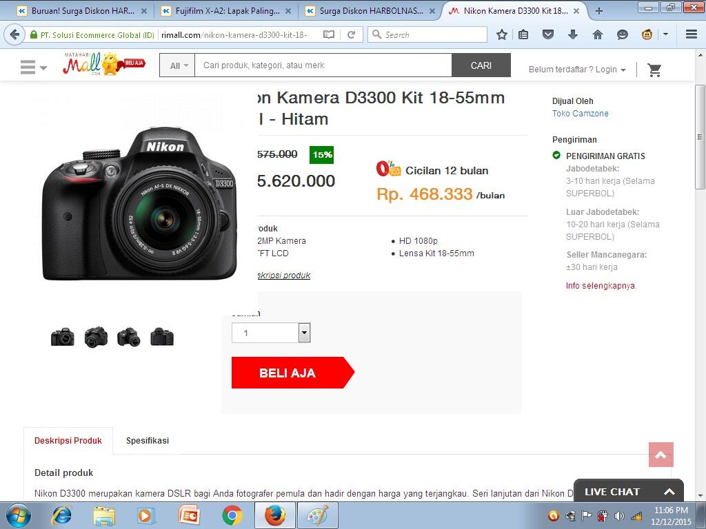Go back with the browser back arrow
Screen dimensions: 706x529
pos(14,34)
